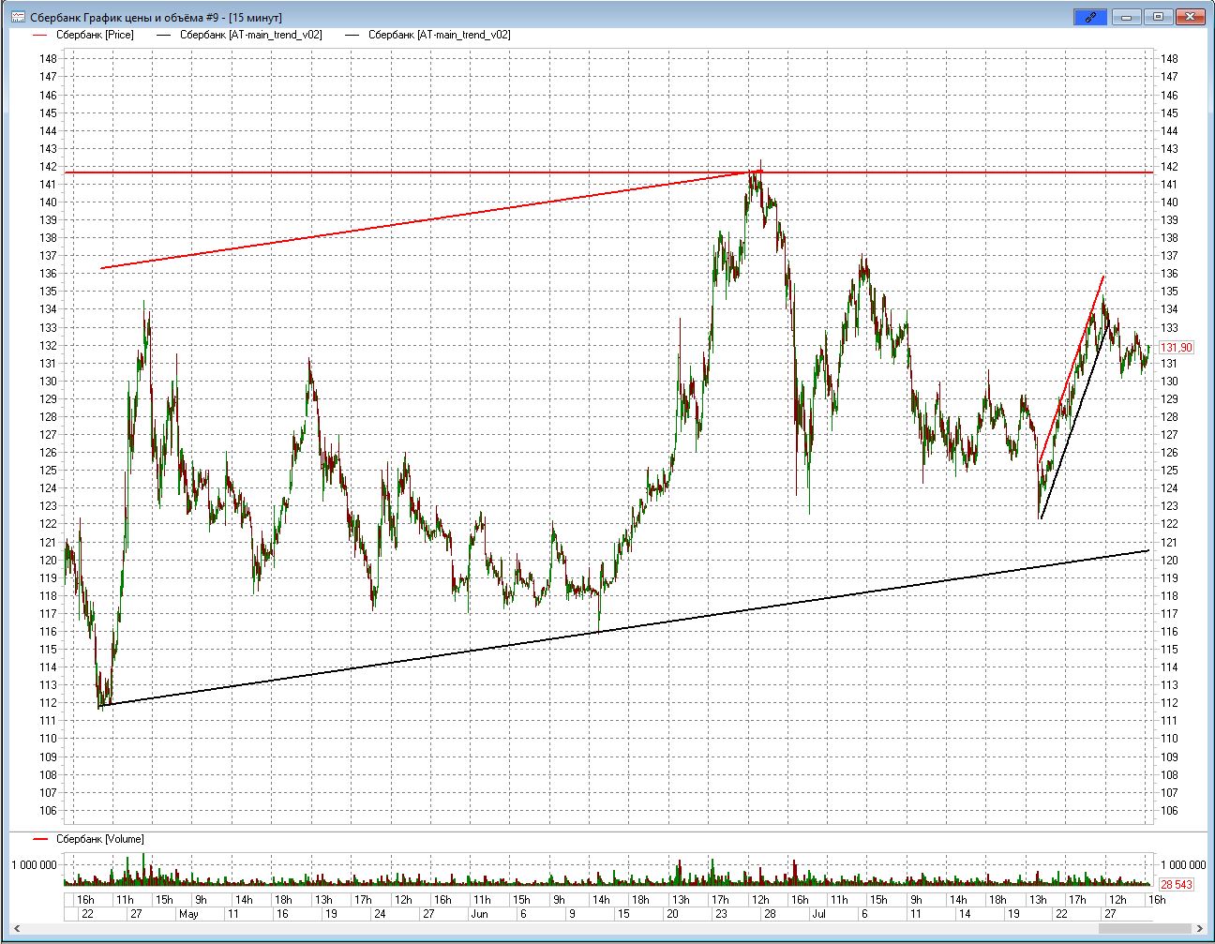This screenshot has height=944, width=1215.
Task: Click the red Сбербанк [Price] legend line marker
Action: tap(39, 35)
